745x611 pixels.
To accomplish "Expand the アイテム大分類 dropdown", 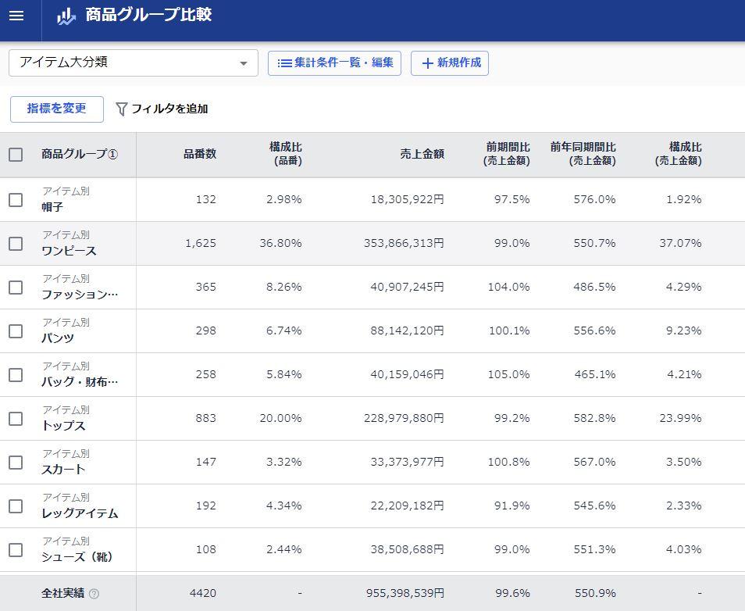I will (x=243, y=63).
